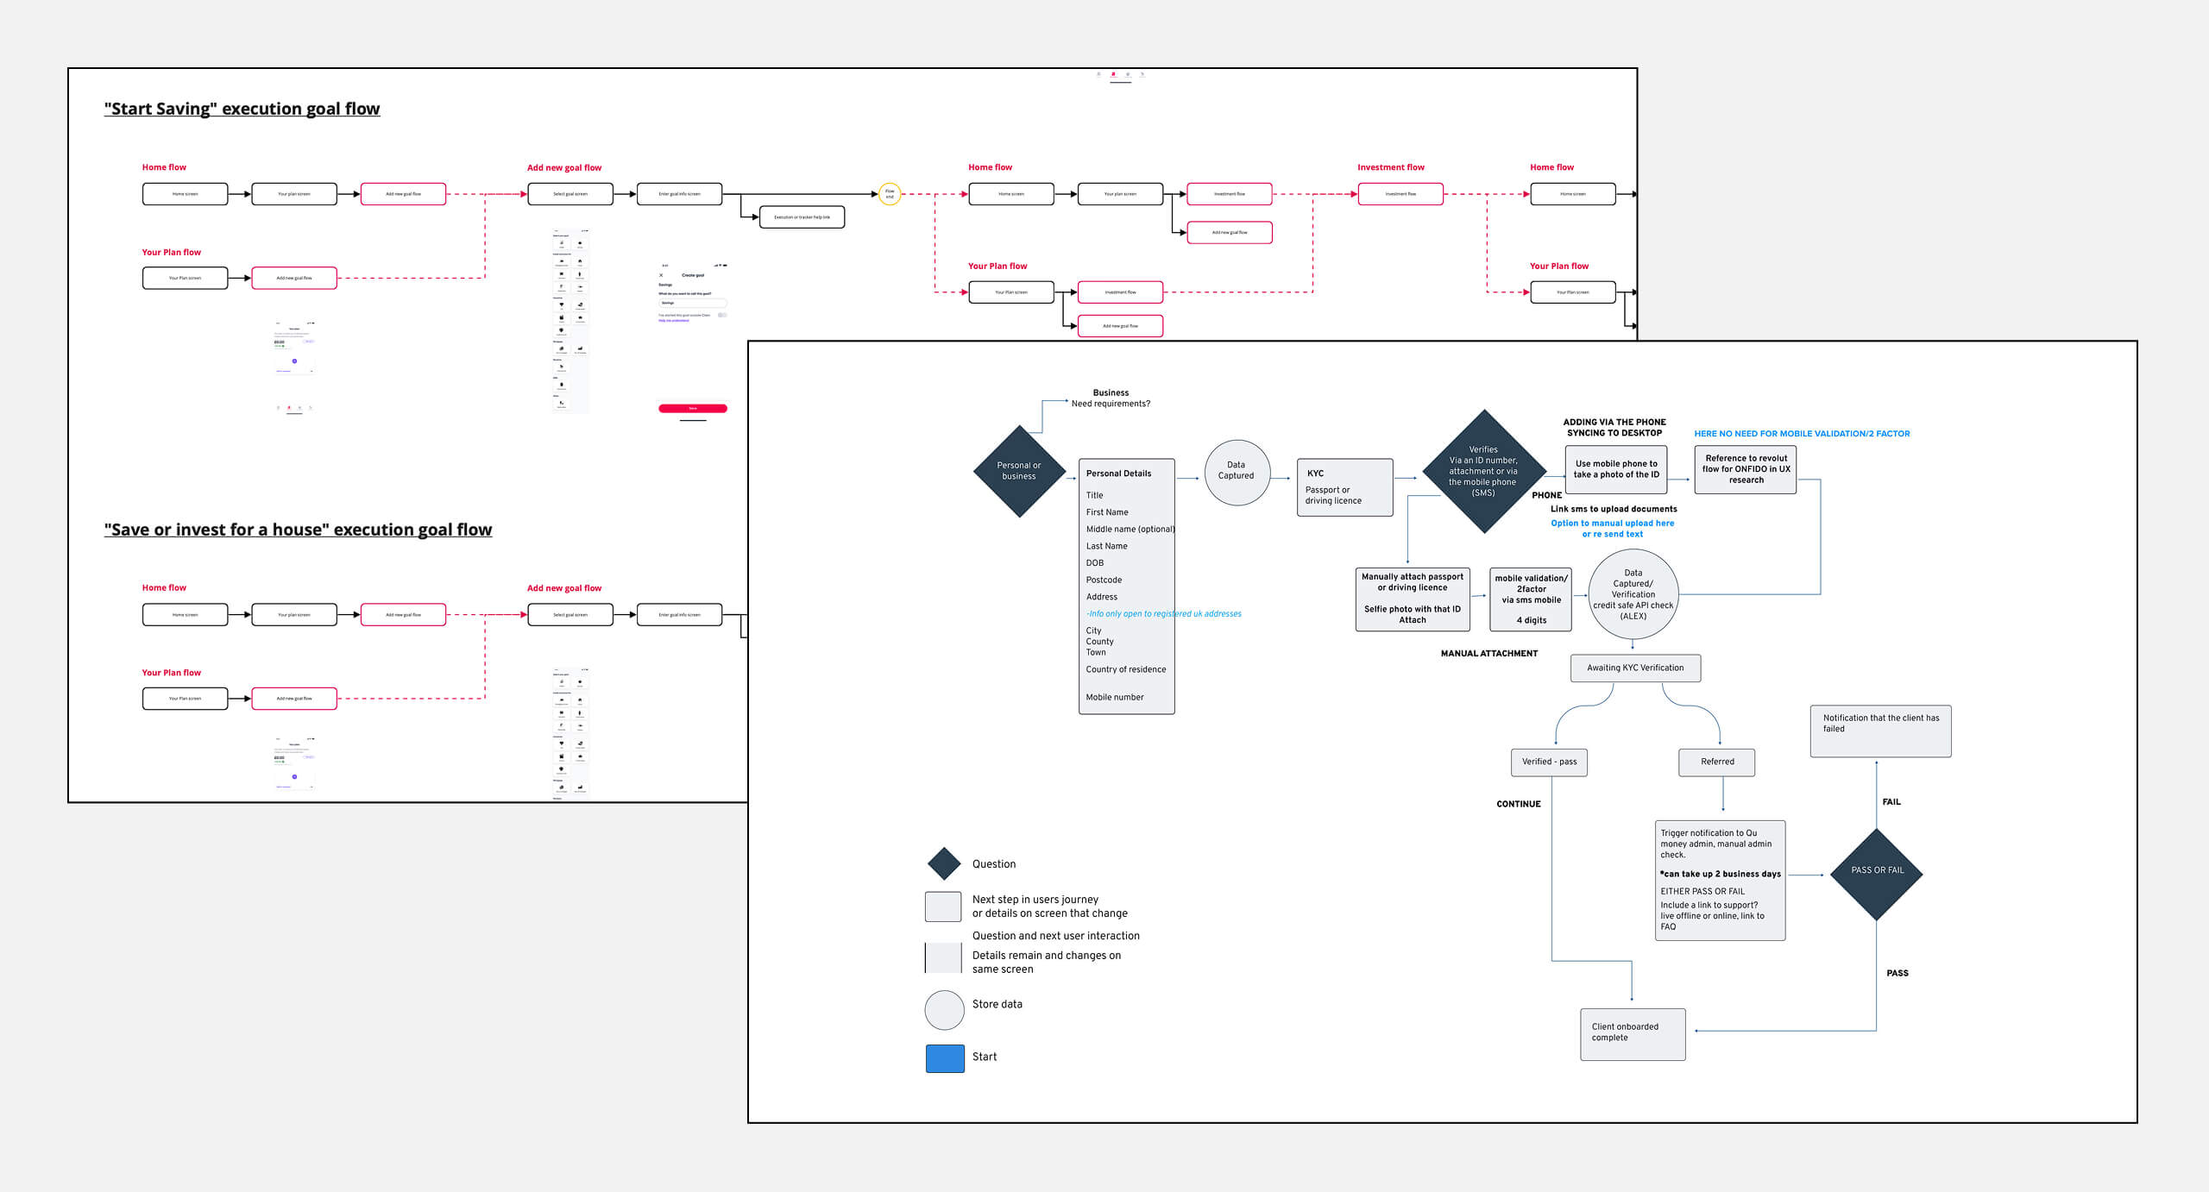Toggle the switch in Create goal mockup
Image resolution: width=2209 pixels, height=1192 pixels.
722,315
